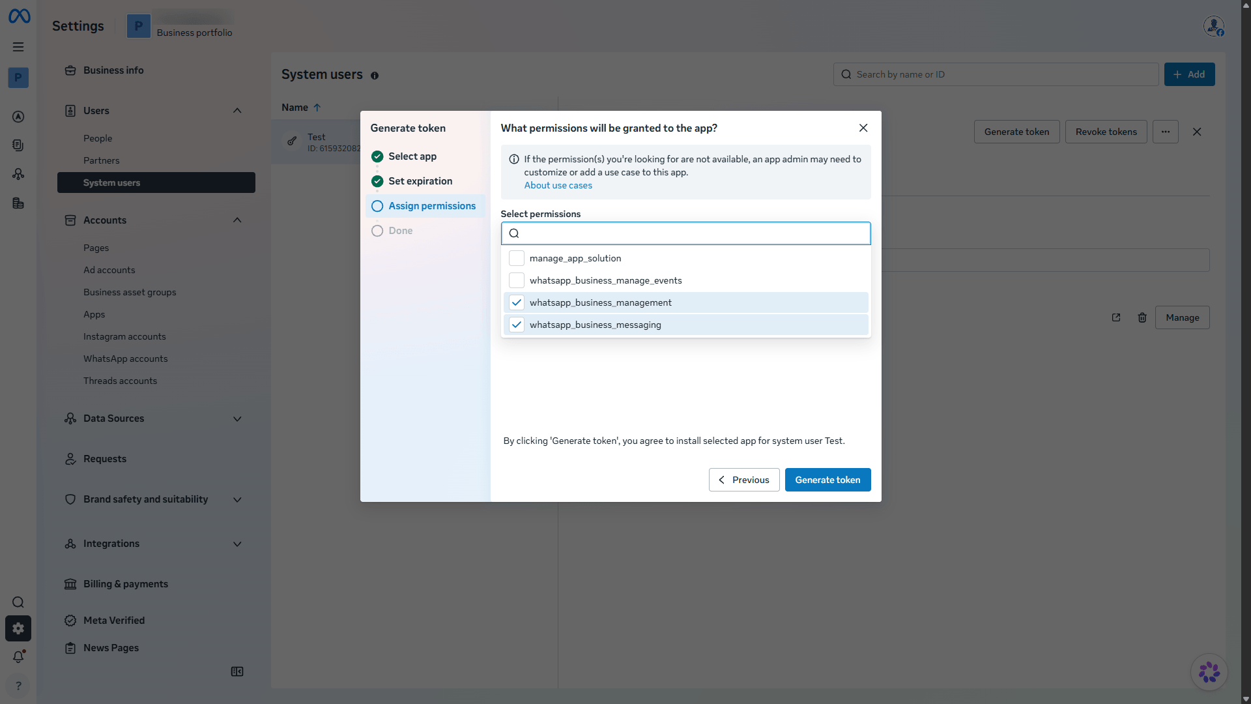Uncheck whatsapp_business_messaging permission

click(517, 325)
